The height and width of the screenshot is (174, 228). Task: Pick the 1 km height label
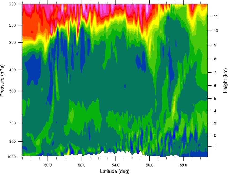pyautogui.click(x=215, y=147)
